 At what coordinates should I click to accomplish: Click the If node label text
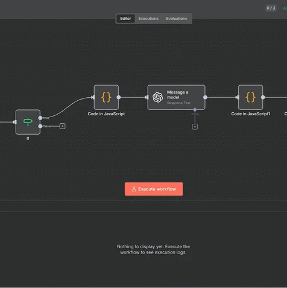click(28, 138)
